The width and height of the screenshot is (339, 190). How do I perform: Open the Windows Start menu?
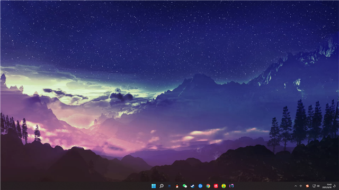tap(154, 186)
